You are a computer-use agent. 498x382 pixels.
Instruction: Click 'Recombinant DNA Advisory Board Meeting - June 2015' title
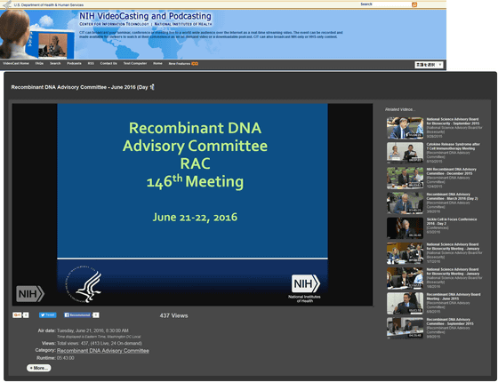pyautogui.click(x=454, y=297)
